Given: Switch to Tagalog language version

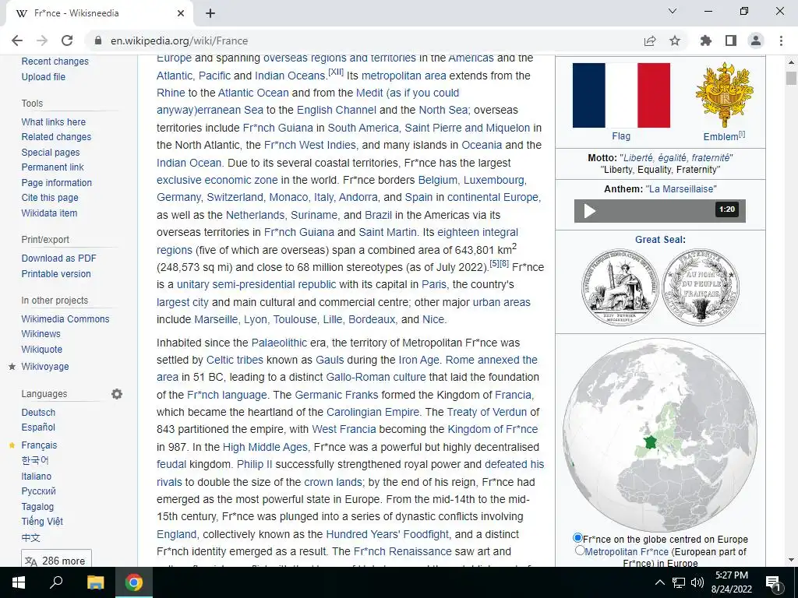Looking at the screenshot, I should click(x=37, y=506).
